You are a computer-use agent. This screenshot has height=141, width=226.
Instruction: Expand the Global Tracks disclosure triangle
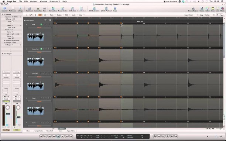pos(25,20)
